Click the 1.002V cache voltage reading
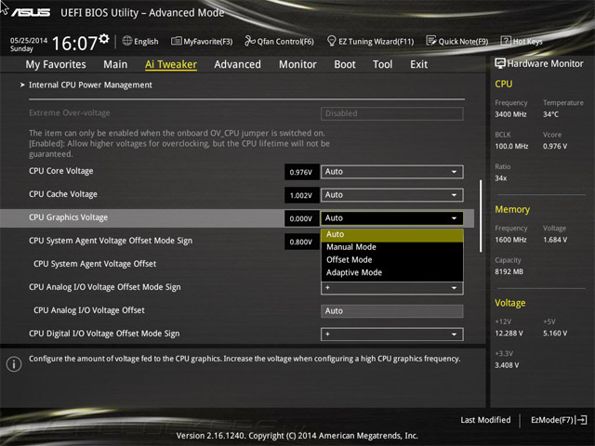 (301, 195)
